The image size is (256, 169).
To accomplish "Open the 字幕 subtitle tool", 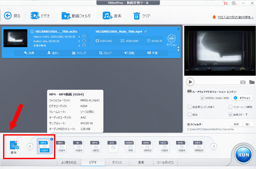I will point(152,53).
